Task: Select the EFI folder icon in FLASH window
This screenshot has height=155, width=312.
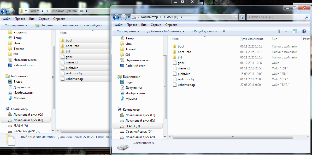Action: coord(175,57)
